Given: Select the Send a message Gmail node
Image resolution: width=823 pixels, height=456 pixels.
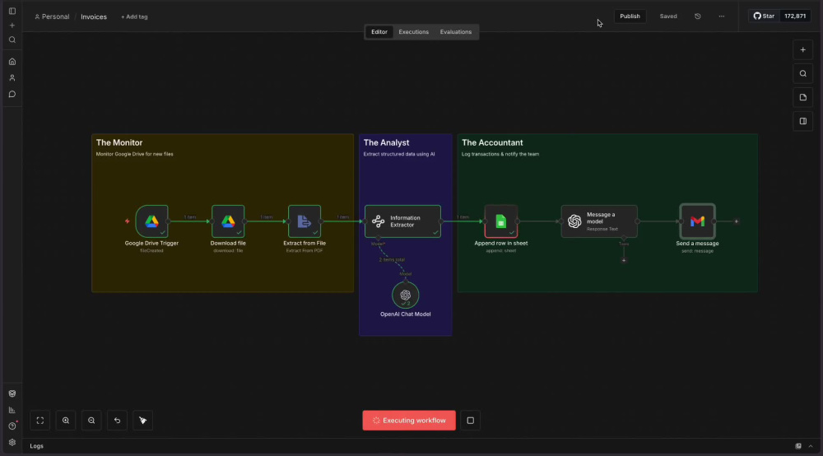Looking at the screenshot, I should click(x=697, y=221).
